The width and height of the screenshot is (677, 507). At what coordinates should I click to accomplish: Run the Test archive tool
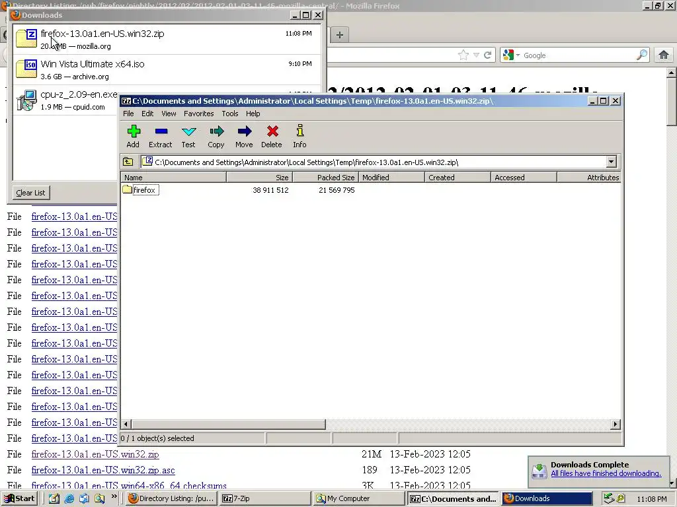point(188,136)
